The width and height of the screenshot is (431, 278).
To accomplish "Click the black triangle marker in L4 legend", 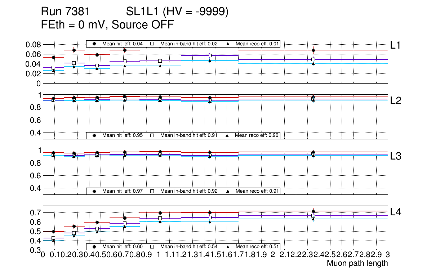I will [x=228, y=247].
